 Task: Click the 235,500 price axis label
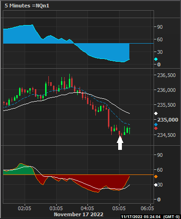pos(167,105)
